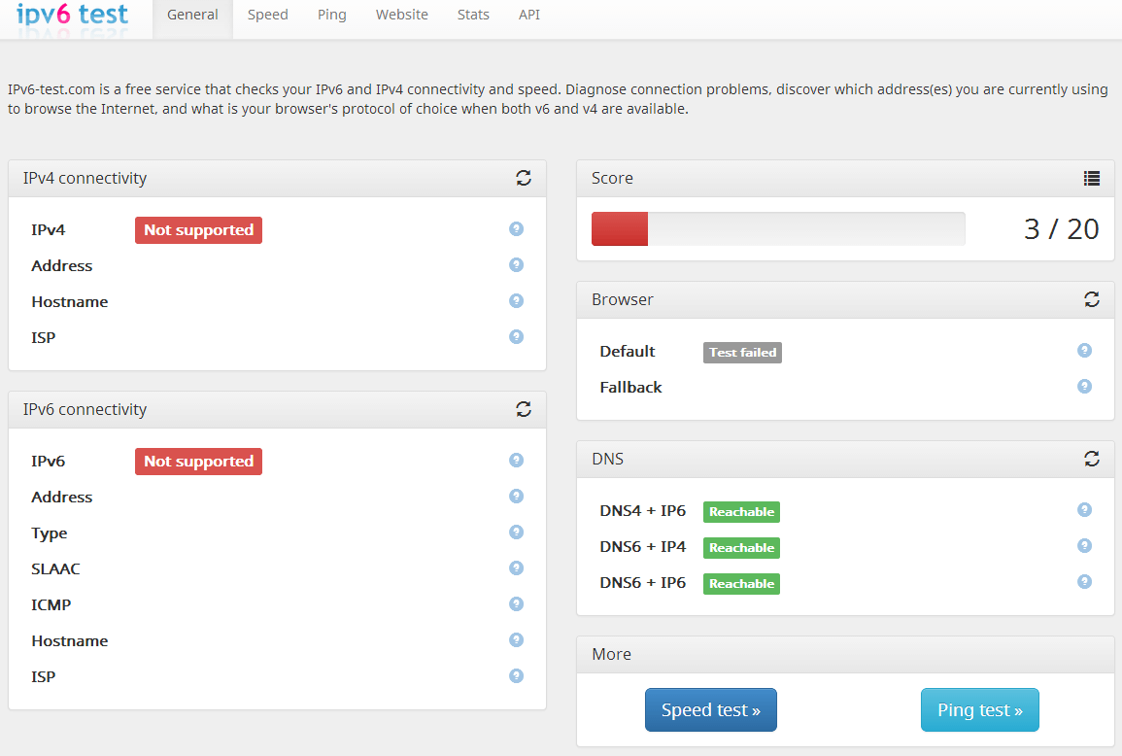
Task: Refresh the DNS test panel
Action: 1092,458
